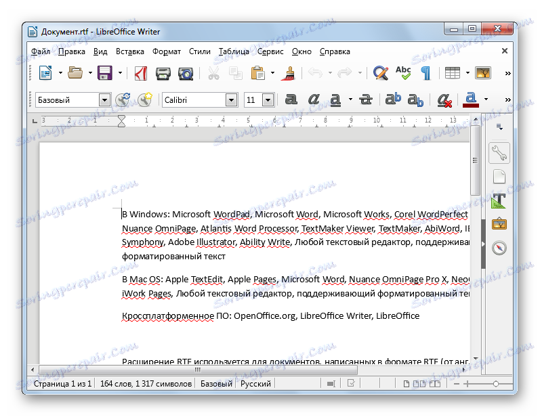This screenshot has width=540, height=417.
Task: Apply dark red font color
Action: [471, 100]
